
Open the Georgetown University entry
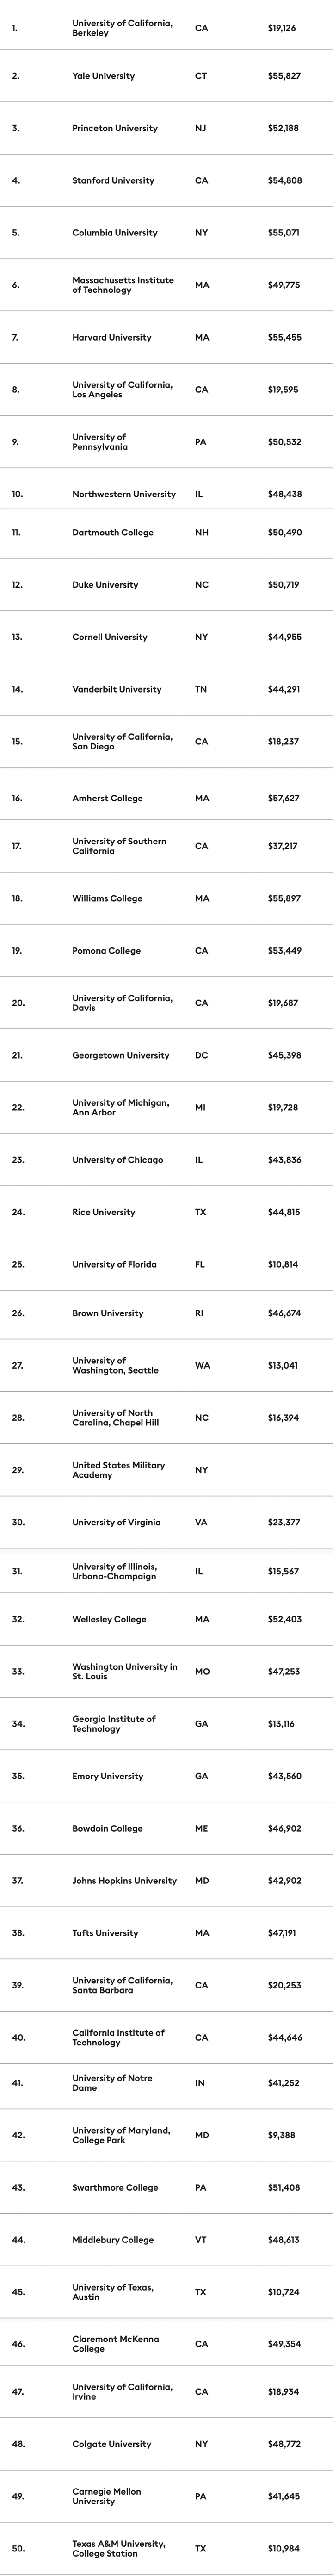coord(120,1055)
